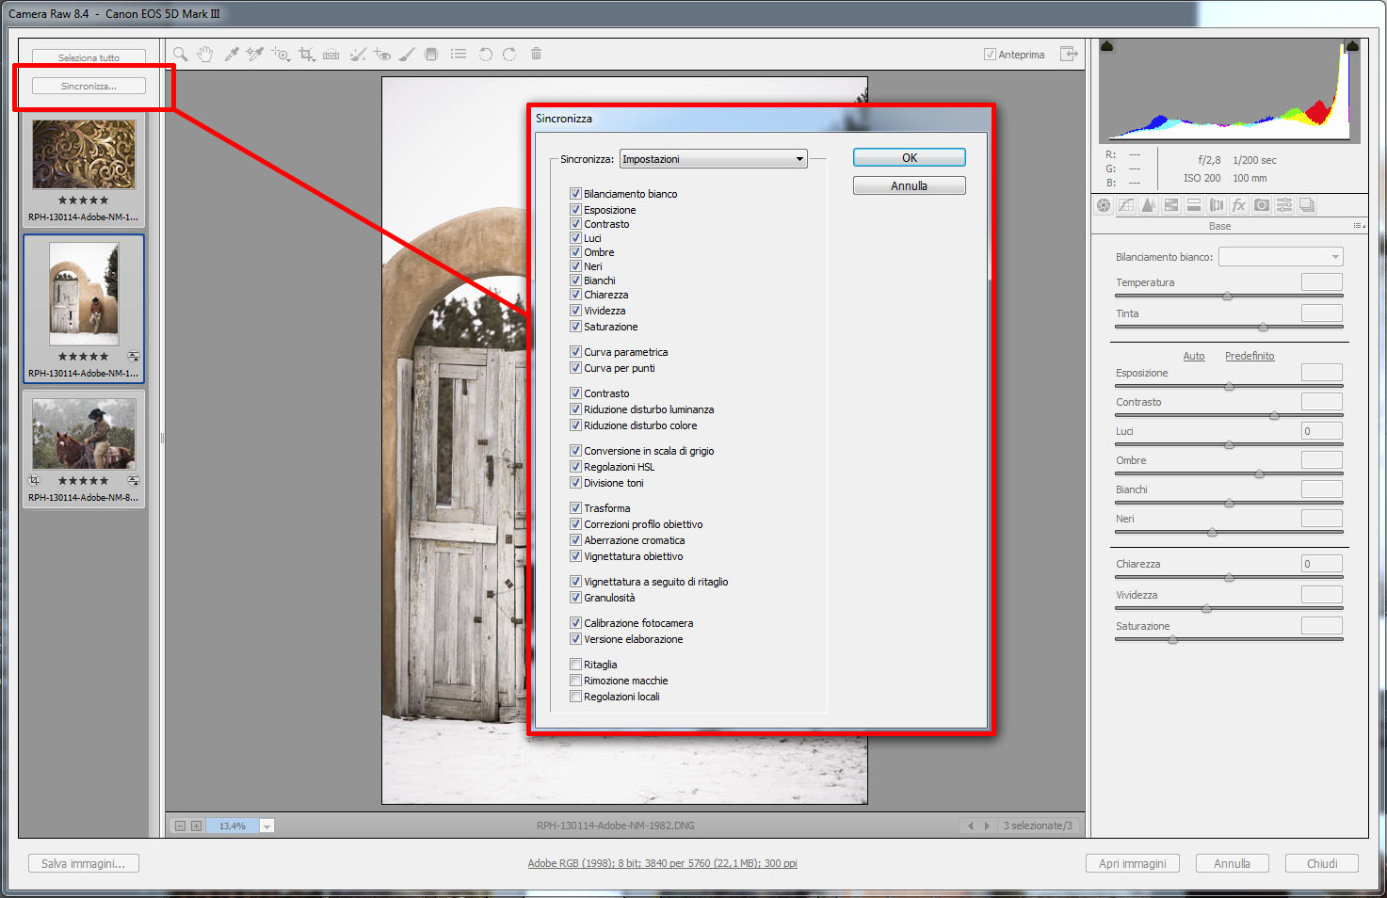Select the Hand tool
The width and height of the screenshot is (1387, 898).
pos(204,55)
